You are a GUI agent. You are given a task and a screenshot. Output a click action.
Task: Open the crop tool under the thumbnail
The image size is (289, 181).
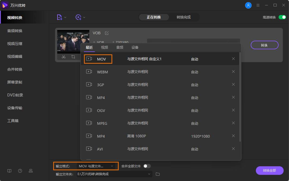coord(73,57)
